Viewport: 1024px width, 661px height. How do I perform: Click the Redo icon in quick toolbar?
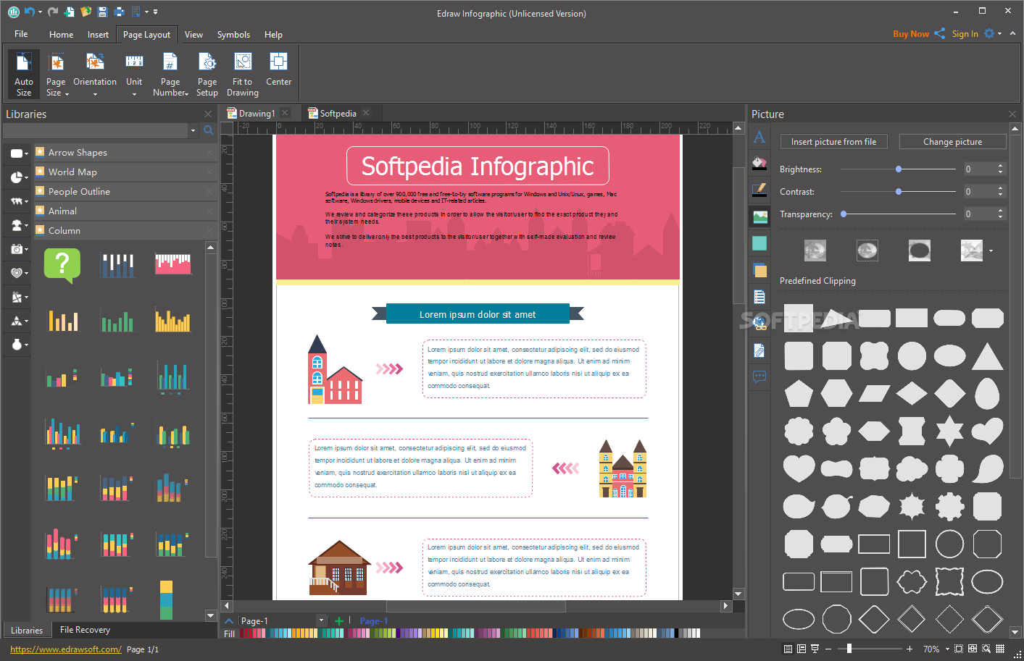tap(53, 12)
